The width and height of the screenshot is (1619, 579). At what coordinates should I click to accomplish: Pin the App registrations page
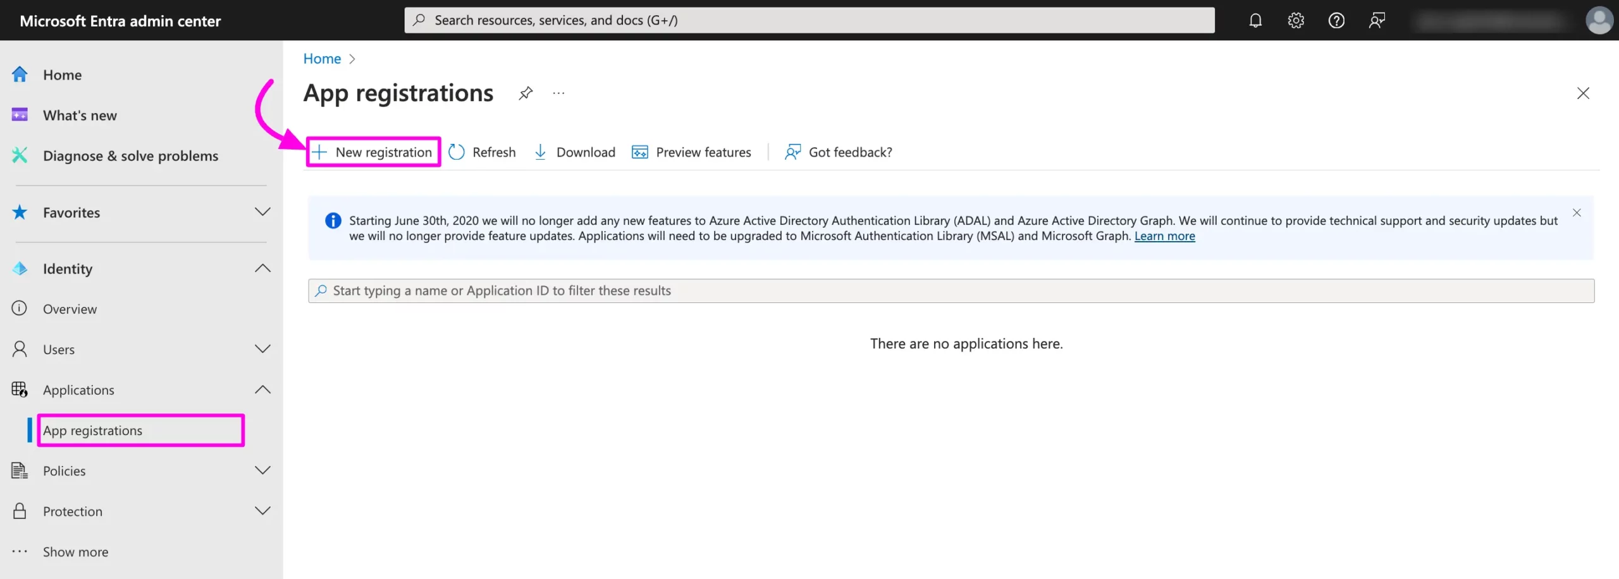point(526,93)
